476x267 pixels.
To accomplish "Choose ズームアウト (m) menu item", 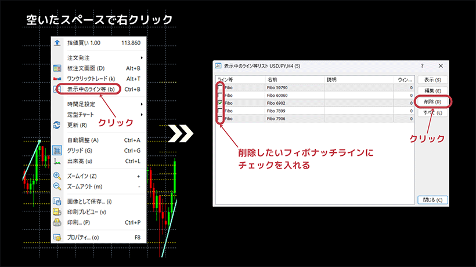I will coord(99,186).
